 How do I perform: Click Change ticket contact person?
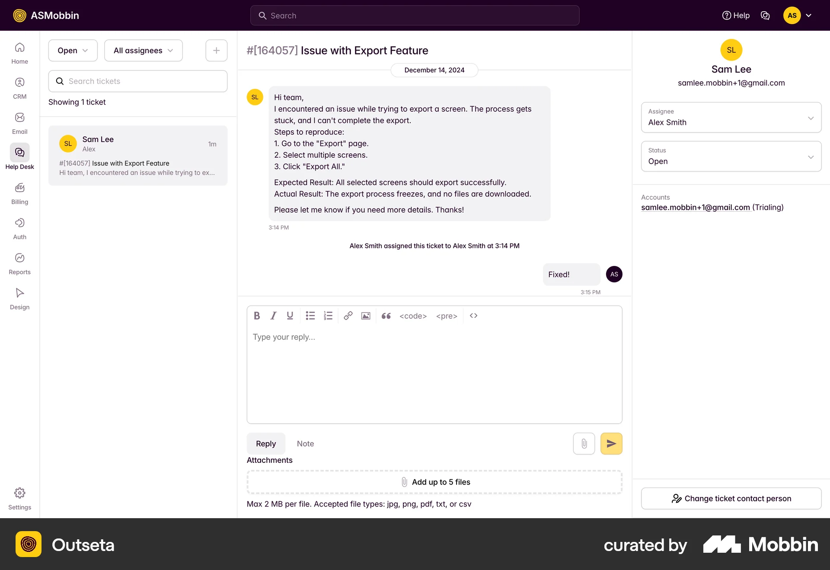[x=731, y=498]
